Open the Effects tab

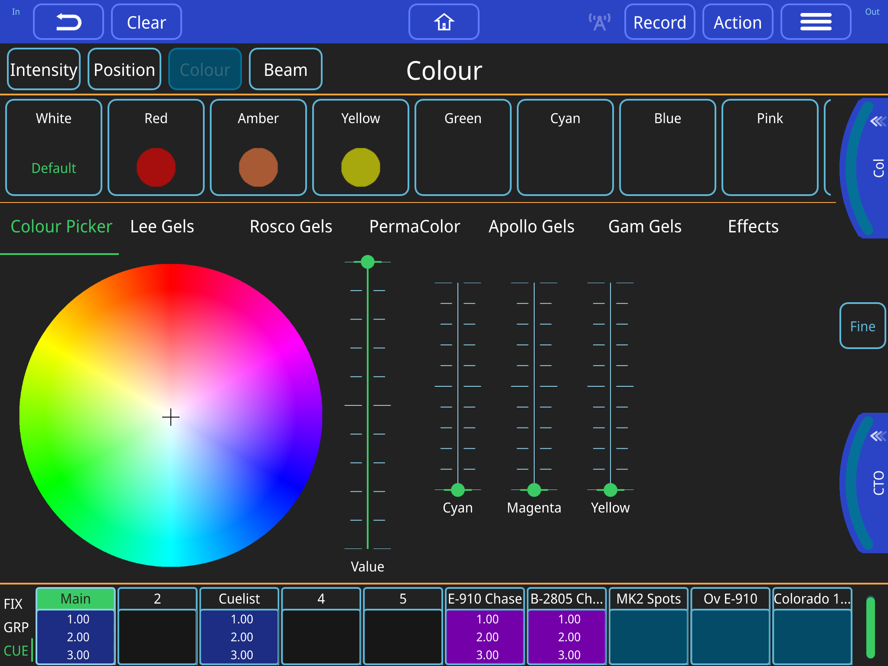[753, 226]
